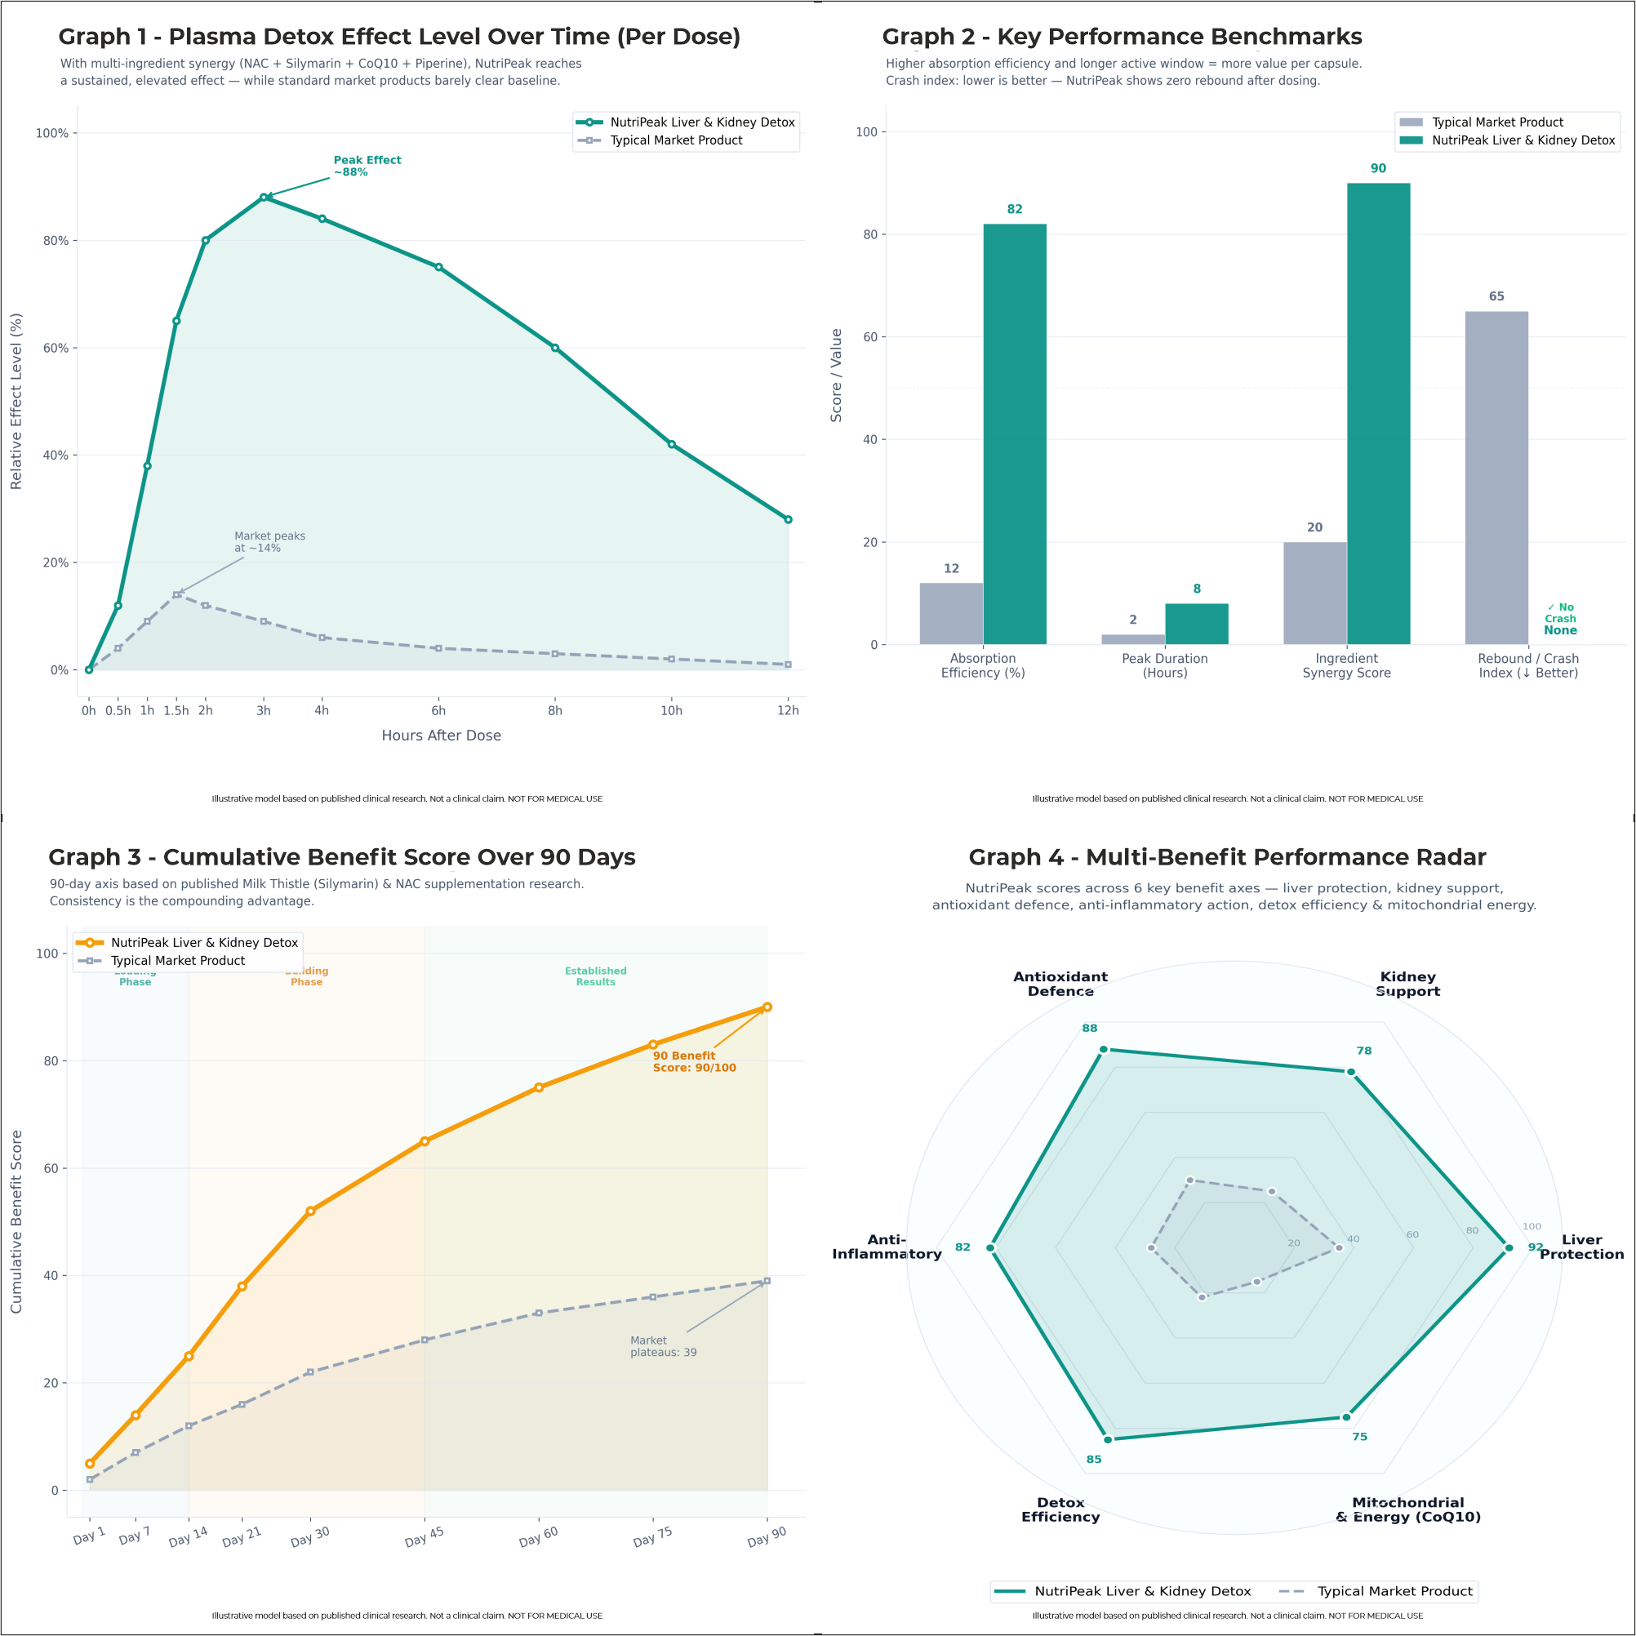The width and height of the screenshot is (1636, 1636).
Task: Select the 82 Absorption Efficiency teal bar
Action: pyautogui.click(x=1015, y=433)
